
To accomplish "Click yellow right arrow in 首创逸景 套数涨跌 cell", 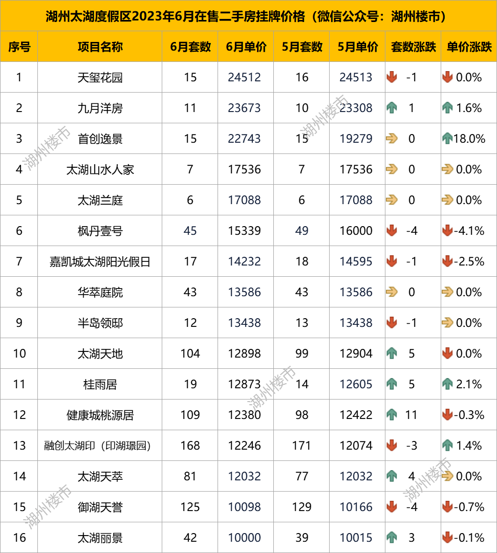I will [392, 138].
